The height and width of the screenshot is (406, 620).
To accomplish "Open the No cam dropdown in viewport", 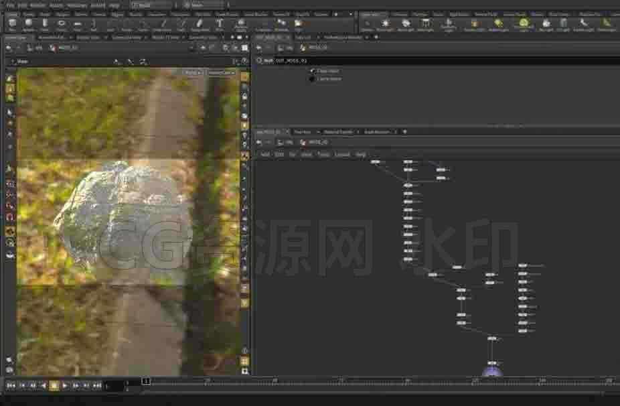I will [222, 73].
